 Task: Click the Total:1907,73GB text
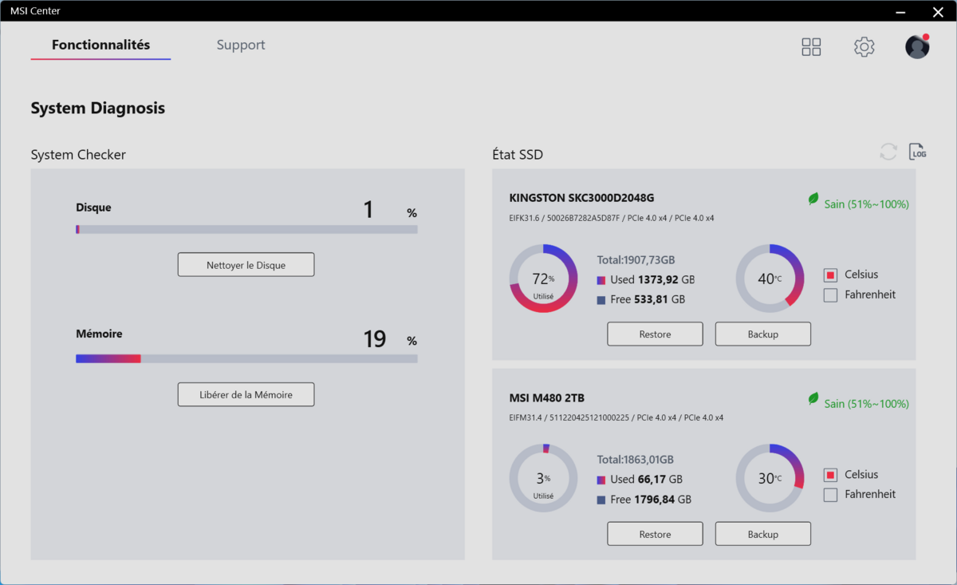tap(636, 260)
